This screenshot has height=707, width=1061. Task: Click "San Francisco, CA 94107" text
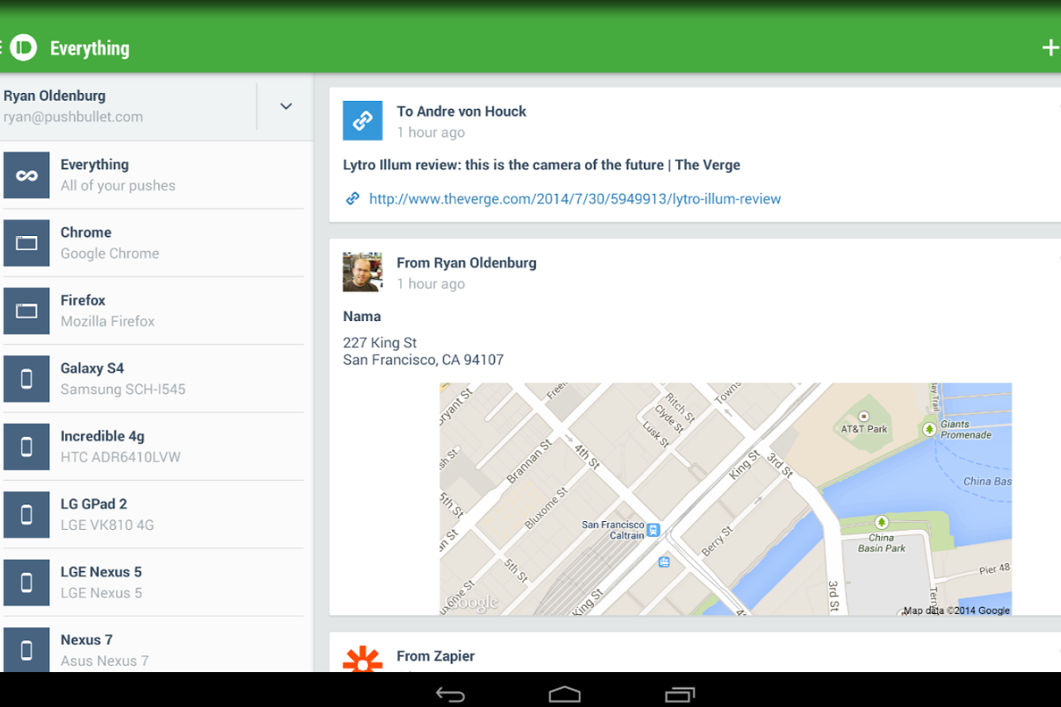(423, 360)
